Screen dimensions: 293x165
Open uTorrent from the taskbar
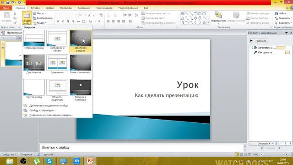coord(37,161)
